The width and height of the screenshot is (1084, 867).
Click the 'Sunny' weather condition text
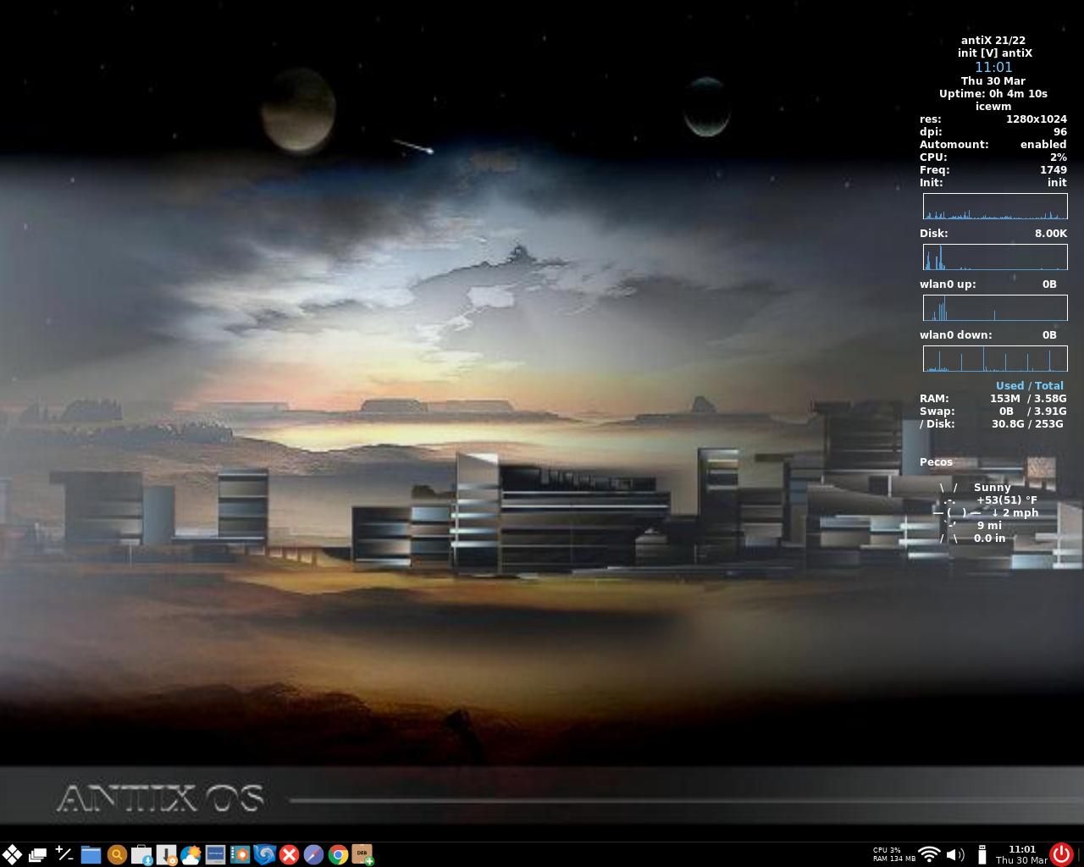[x=992, y=487]
